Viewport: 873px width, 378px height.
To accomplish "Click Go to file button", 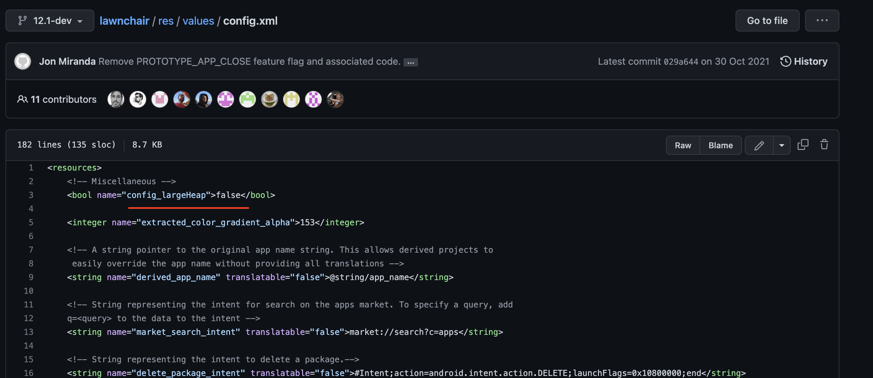I will coord(767,21).
